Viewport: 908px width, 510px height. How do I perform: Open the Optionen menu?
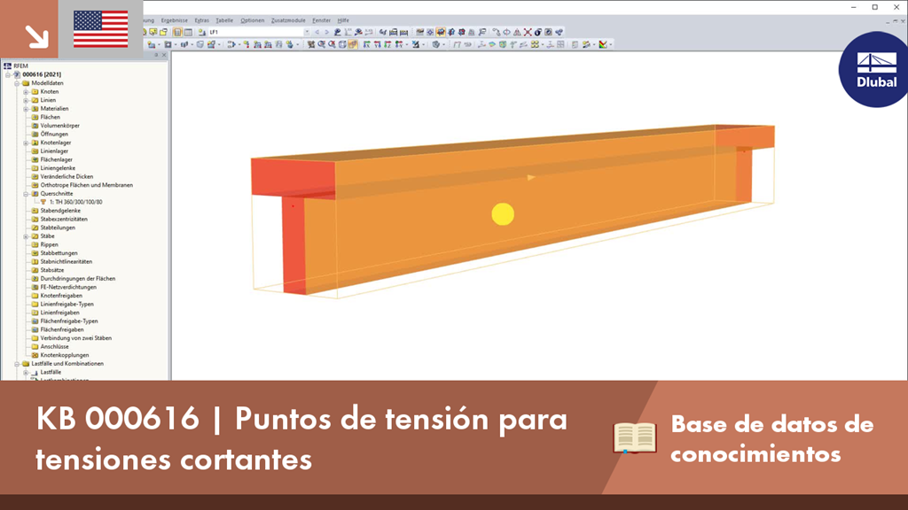click(252, 20)
